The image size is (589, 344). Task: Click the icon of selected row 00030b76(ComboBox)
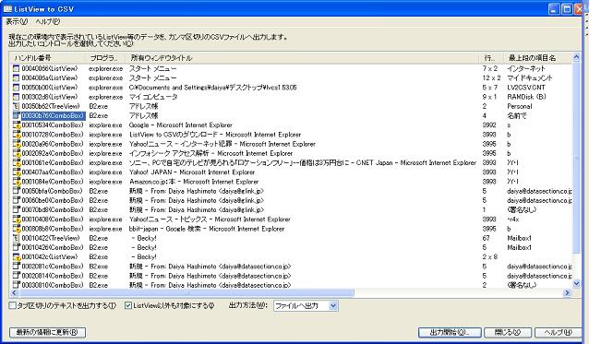click(x=16, y=115)
